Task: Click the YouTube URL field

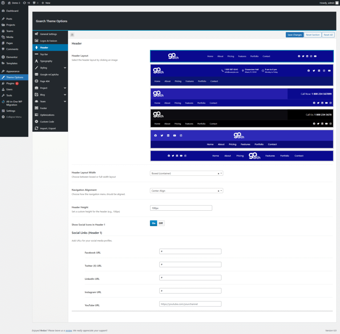Action: click(190, 304)
